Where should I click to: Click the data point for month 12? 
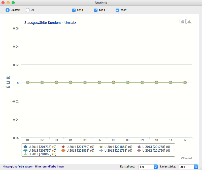(185, 82)
